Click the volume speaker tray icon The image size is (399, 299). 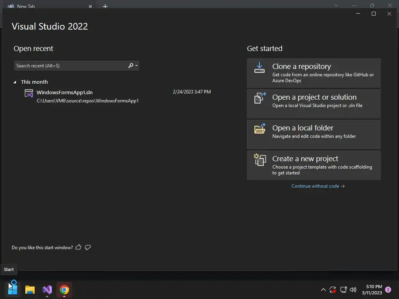point(353,290)
